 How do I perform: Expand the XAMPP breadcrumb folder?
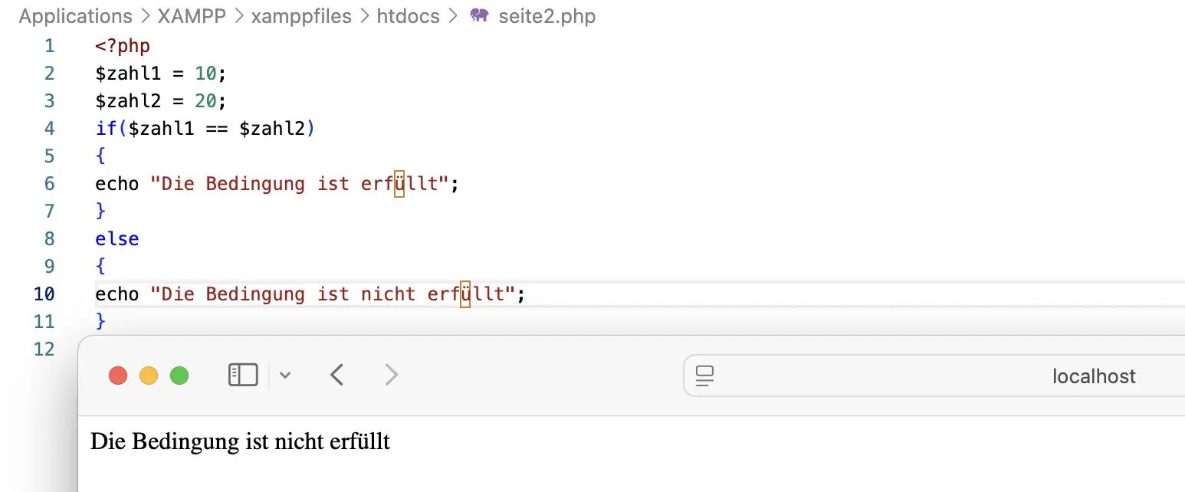tap(192, 16)
